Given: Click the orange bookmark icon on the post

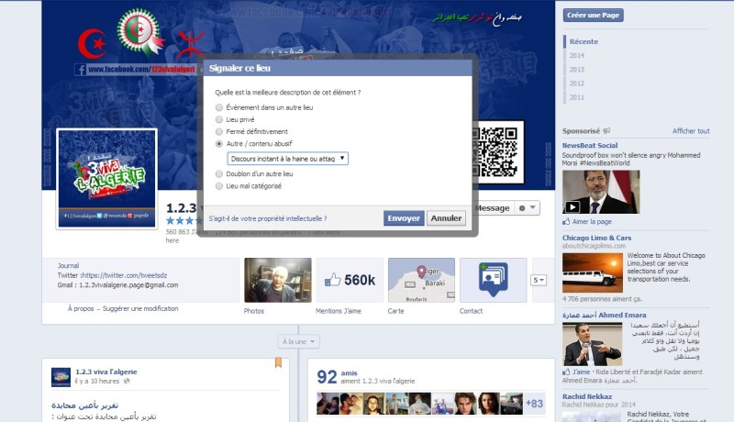Looking at the screenshot, I should coord(278,362).
